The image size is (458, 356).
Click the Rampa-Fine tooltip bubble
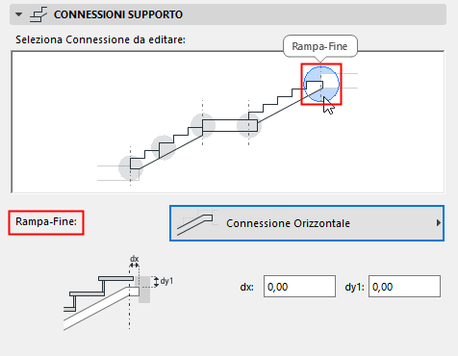click(x=320, y=46)
